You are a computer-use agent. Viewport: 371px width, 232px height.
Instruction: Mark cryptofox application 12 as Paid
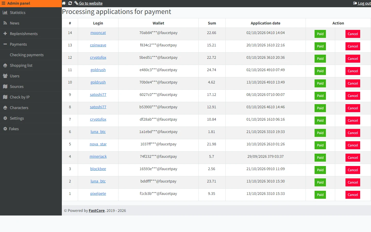click(x=320, y=59)
